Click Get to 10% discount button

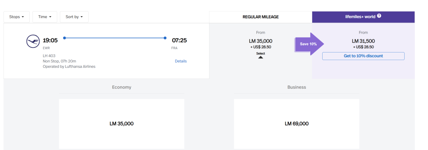[363, 56]
